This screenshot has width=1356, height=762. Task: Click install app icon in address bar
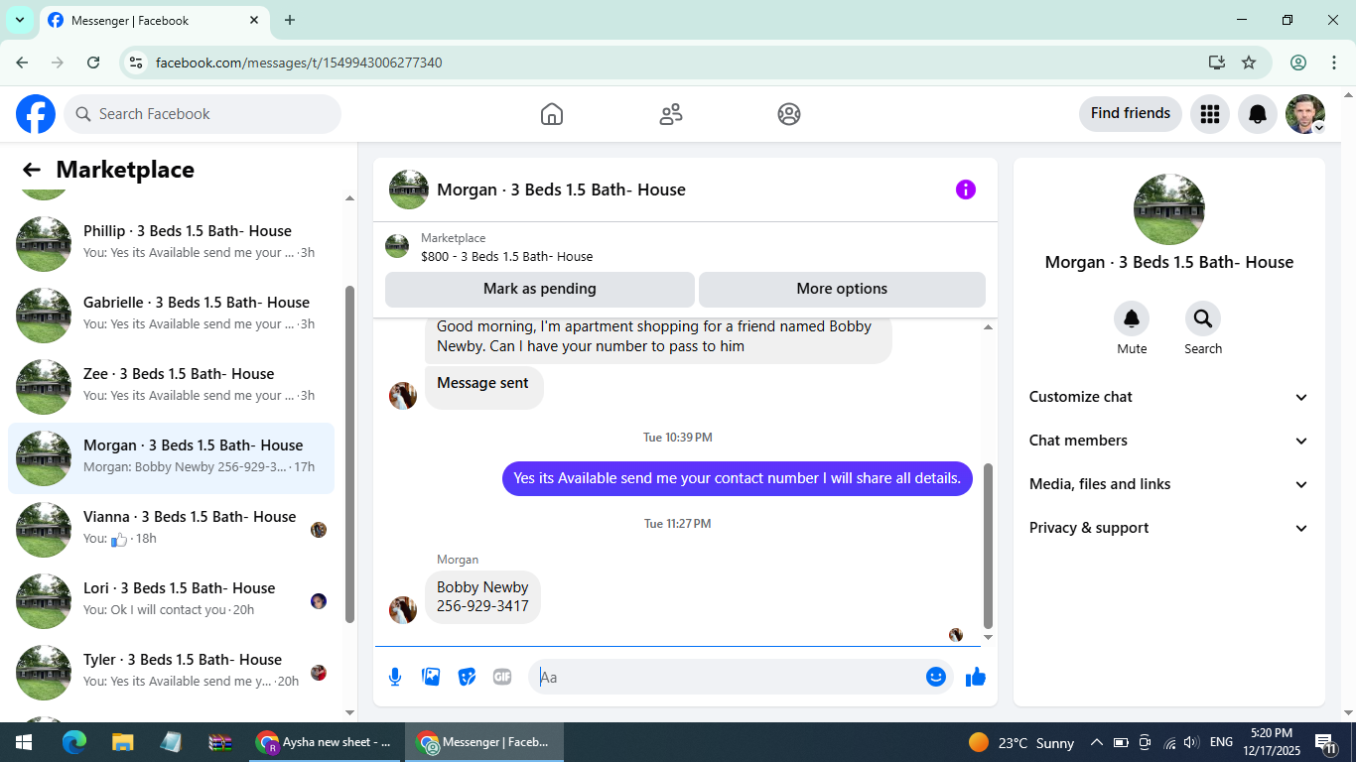click(1217, 63)
